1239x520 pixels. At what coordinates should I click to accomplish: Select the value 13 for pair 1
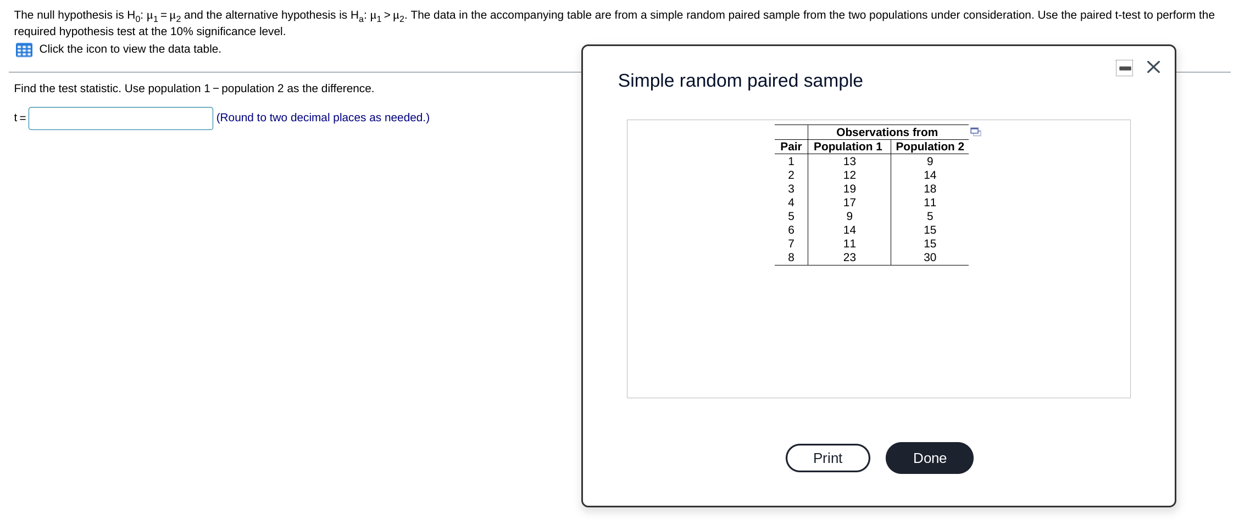point(849,161)
